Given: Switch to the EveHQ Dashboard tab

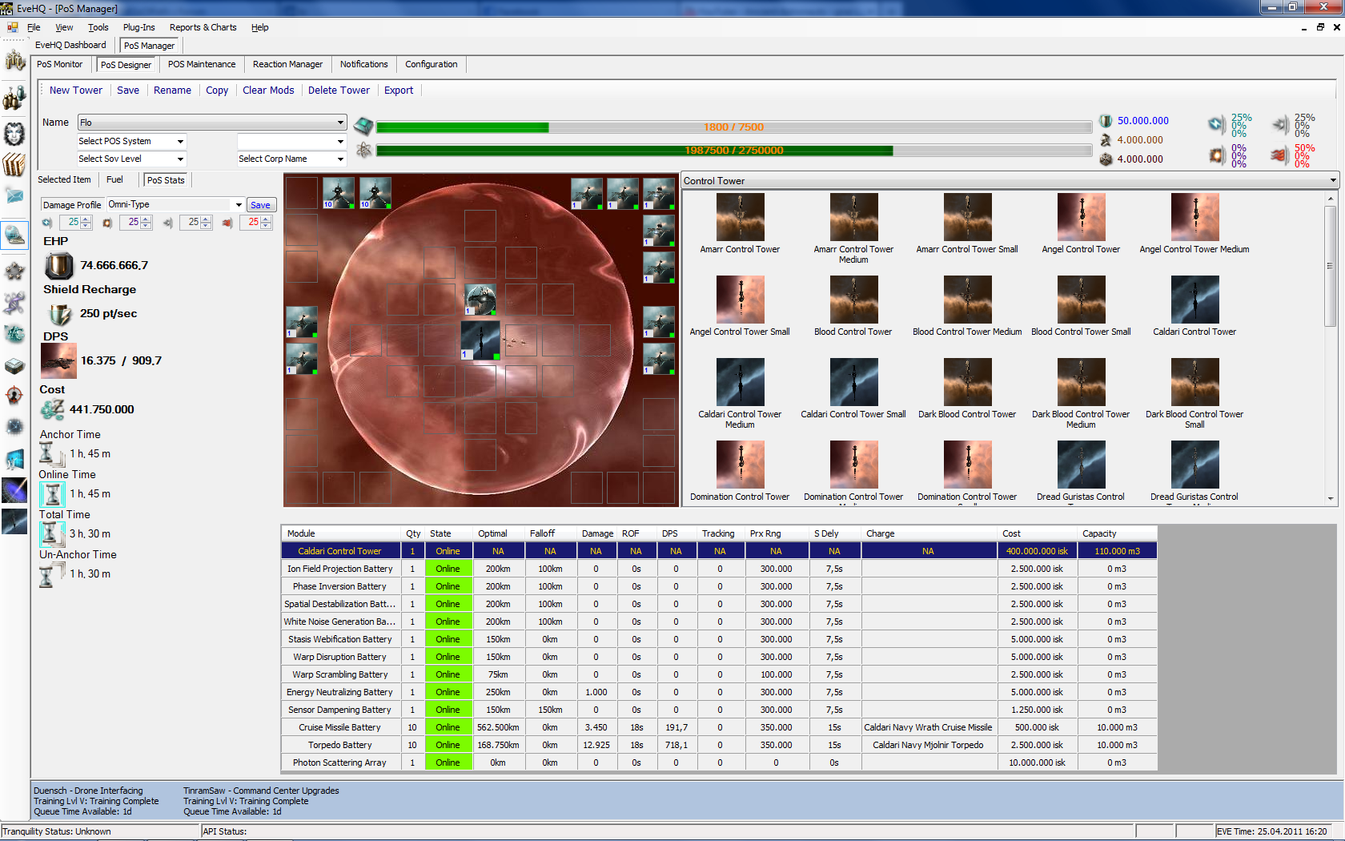Looking at the screenshot, I should (x=70, y=45).
